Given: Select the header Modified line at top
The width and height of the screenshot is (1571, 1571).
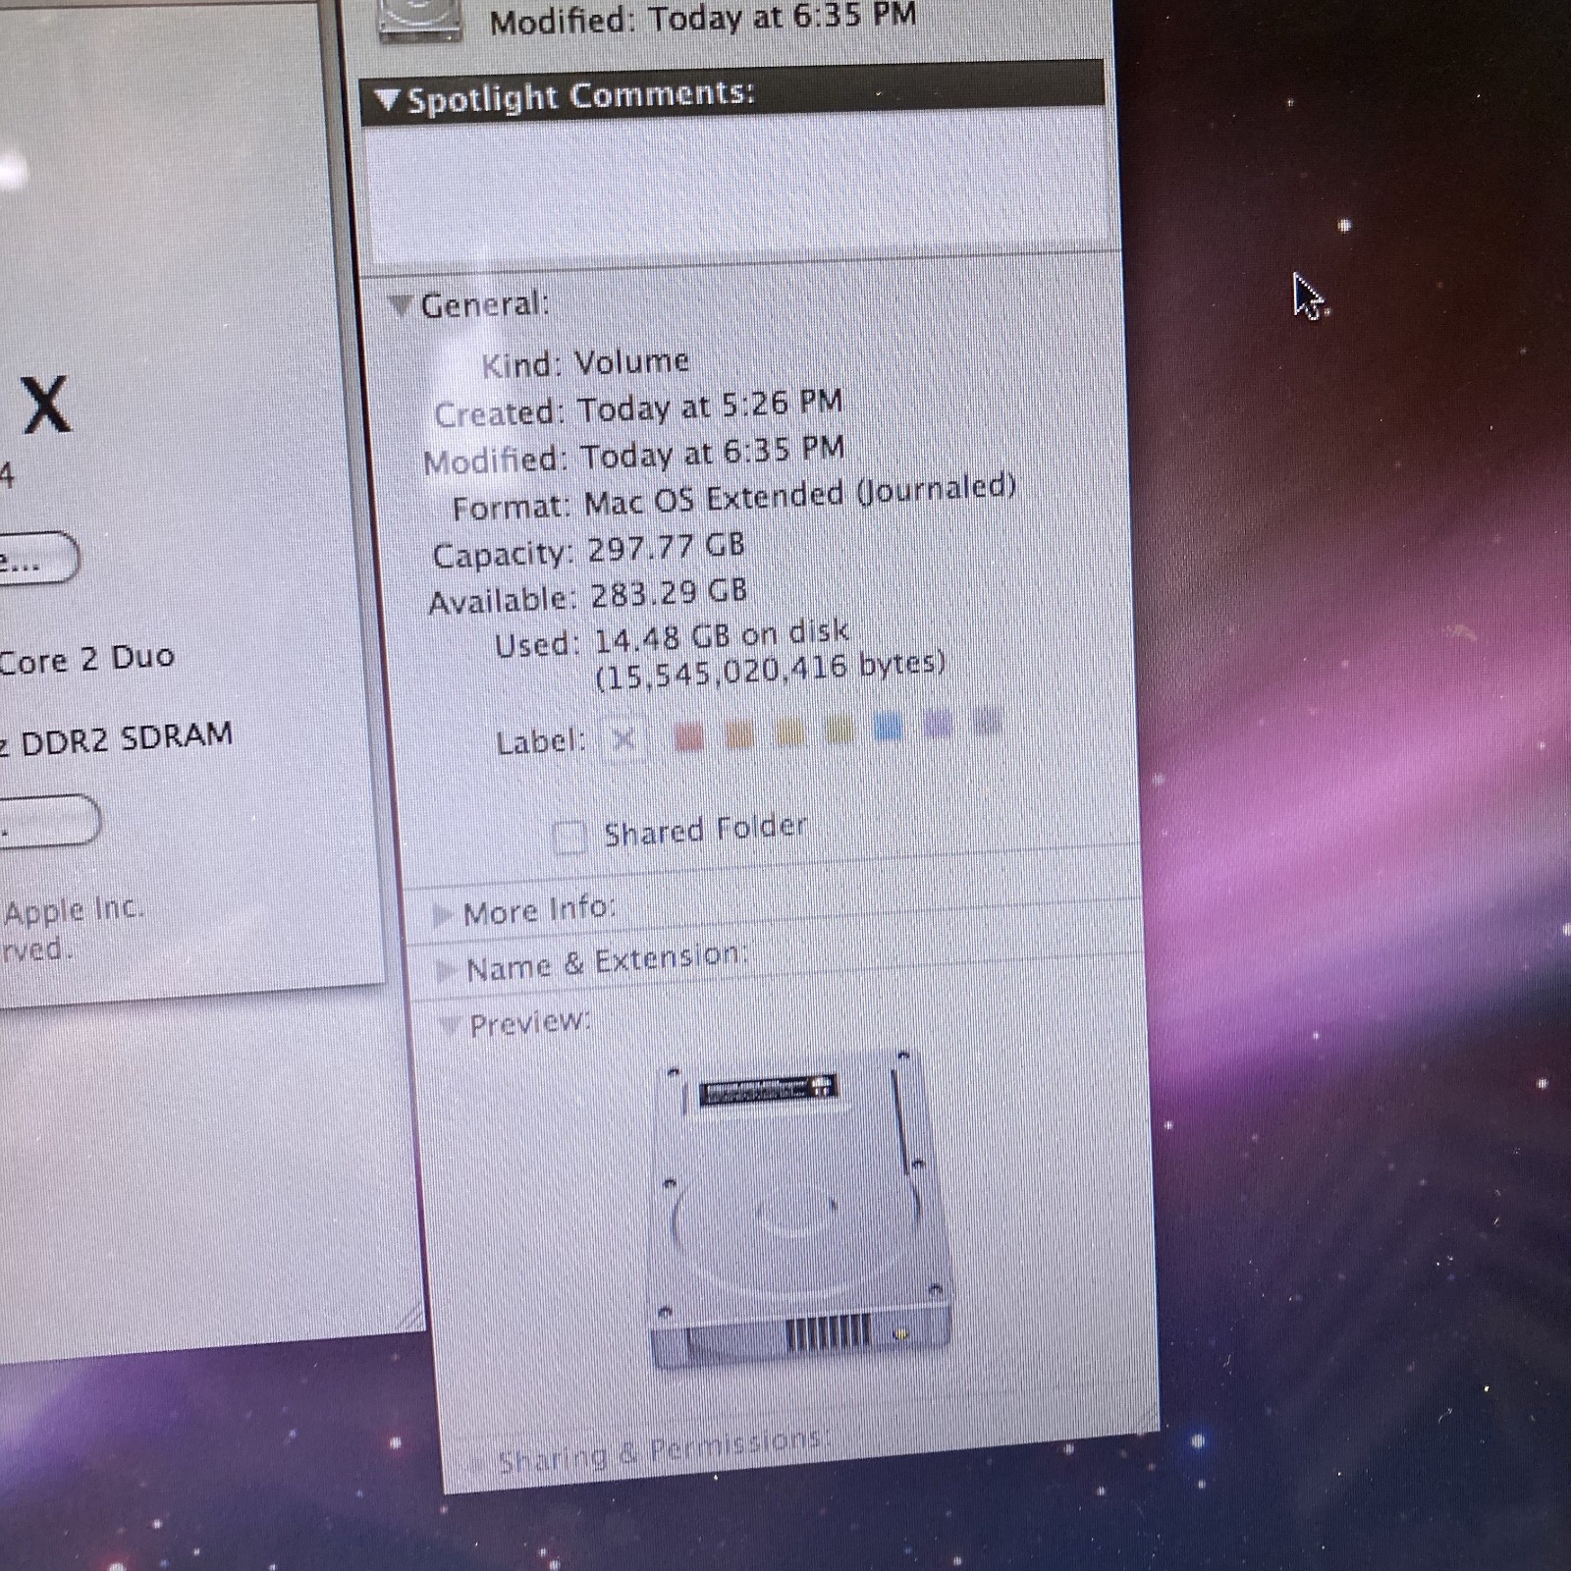Looking at the screenshot, I should [x=703, y=18].
